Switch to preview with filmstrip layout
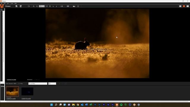Screen dimensions: 190x107 pos(184,6)
